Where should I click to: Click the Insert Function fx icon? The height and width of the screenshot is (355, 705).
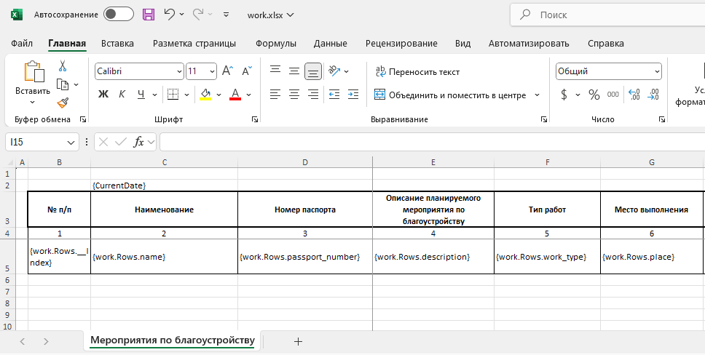coord(139,142)
